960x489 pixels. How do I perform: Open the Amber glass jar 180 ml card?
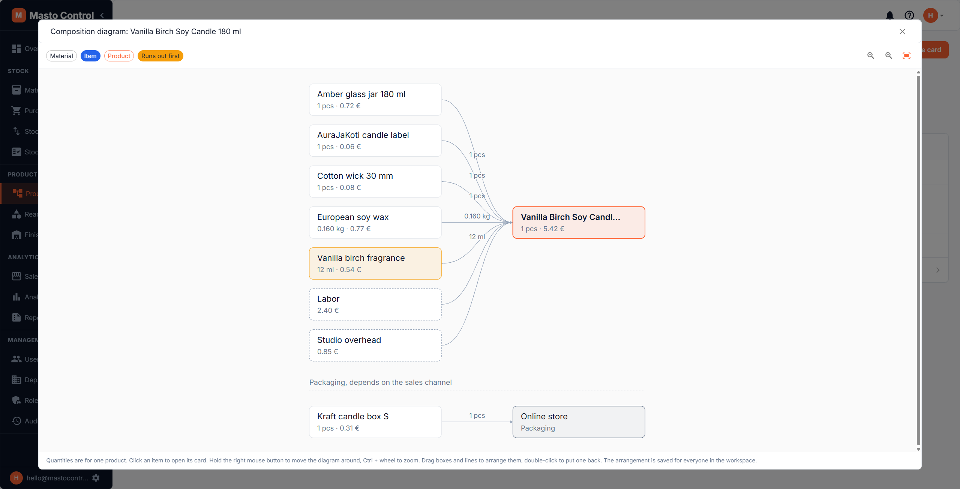pyautogui.click(x=375, y=100)
